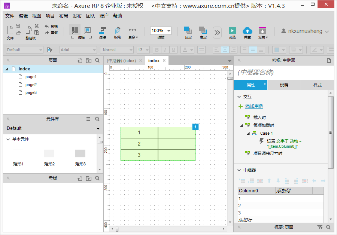Activate the contained selection mode tool
Screen dimensions: 337x235
coord(87,30)
